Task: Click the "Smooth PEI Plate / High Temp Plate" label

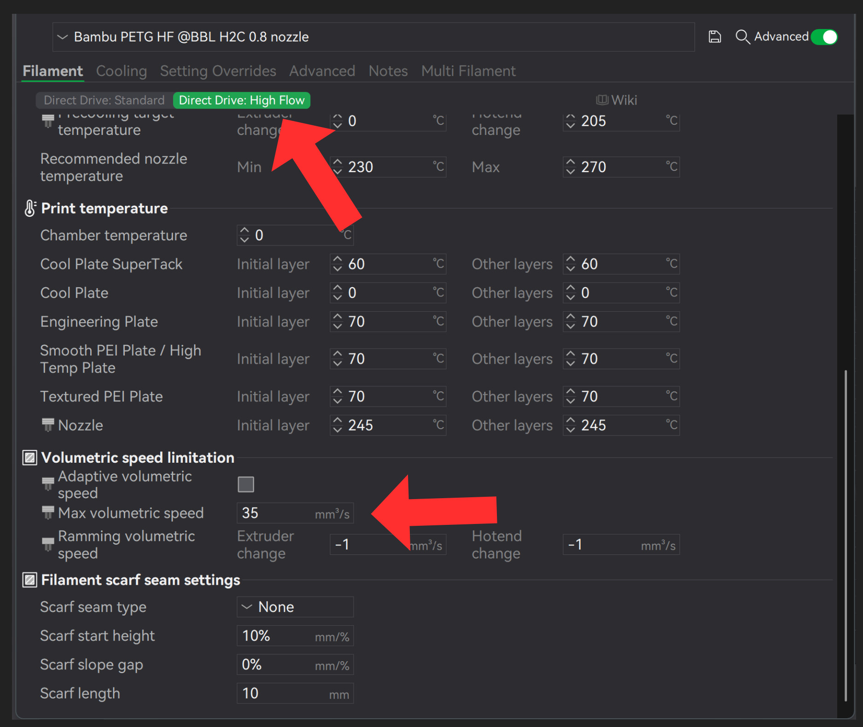Action: click(x=121, y=359)
